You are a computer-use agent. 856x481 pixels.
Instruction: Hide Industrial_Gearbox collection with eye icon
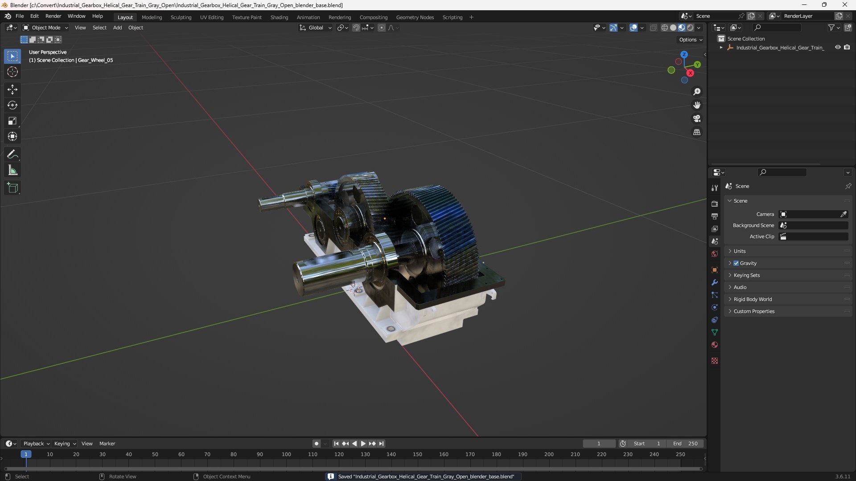pos(838,47)
